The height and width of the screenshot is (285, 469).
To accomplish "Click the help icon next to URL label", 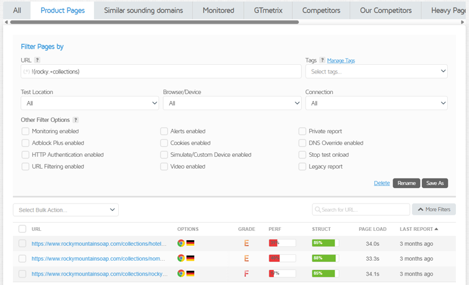I will (x=37, y=60).
